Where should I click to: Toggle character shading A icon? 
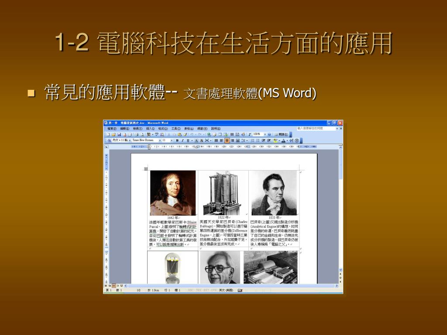click(x=202, y=140)
